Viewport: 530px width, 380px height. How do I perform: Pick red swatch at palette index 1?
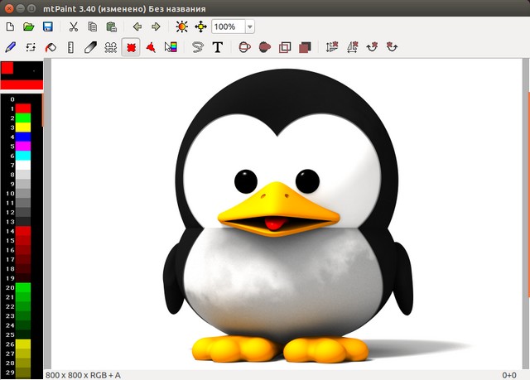23,108
